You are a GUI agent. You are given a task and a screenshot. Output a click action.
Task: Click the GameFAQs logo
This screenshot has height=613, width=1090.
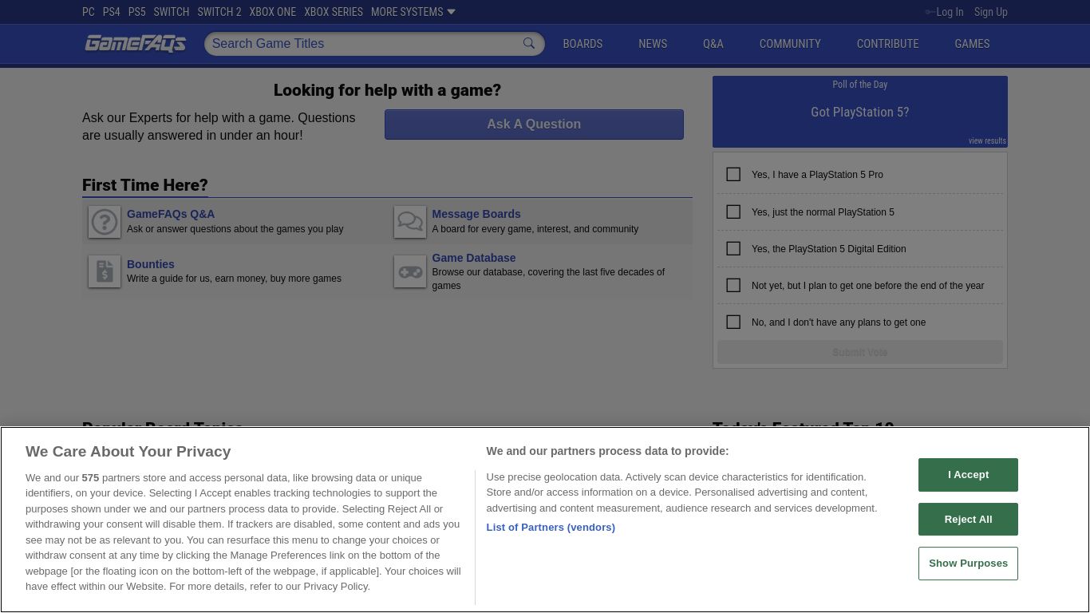(136, 43)
